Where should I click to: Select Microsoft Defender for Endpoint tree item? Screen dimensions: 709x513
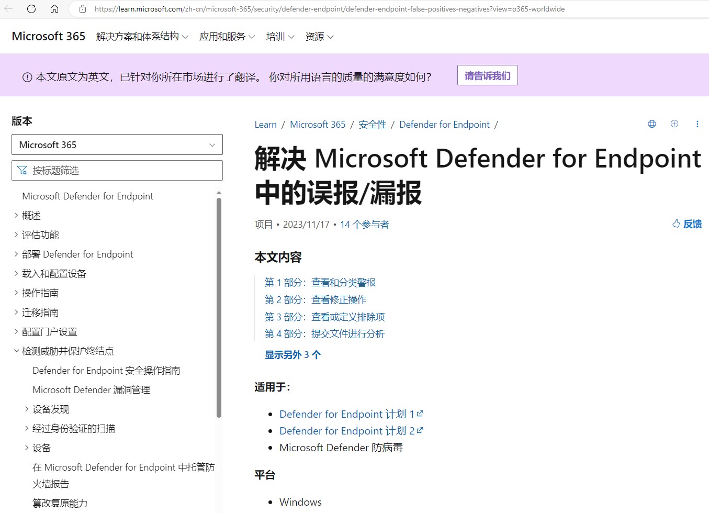tap(87, 196)
